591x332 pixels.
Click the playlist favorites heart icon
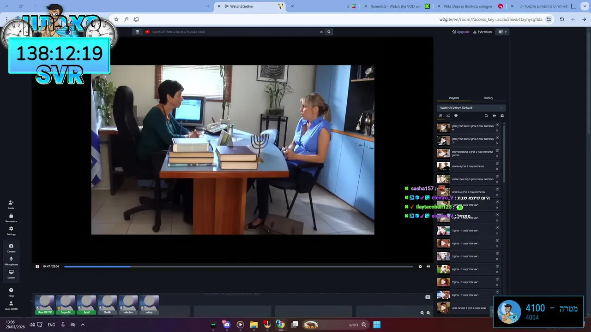[456, 116]
